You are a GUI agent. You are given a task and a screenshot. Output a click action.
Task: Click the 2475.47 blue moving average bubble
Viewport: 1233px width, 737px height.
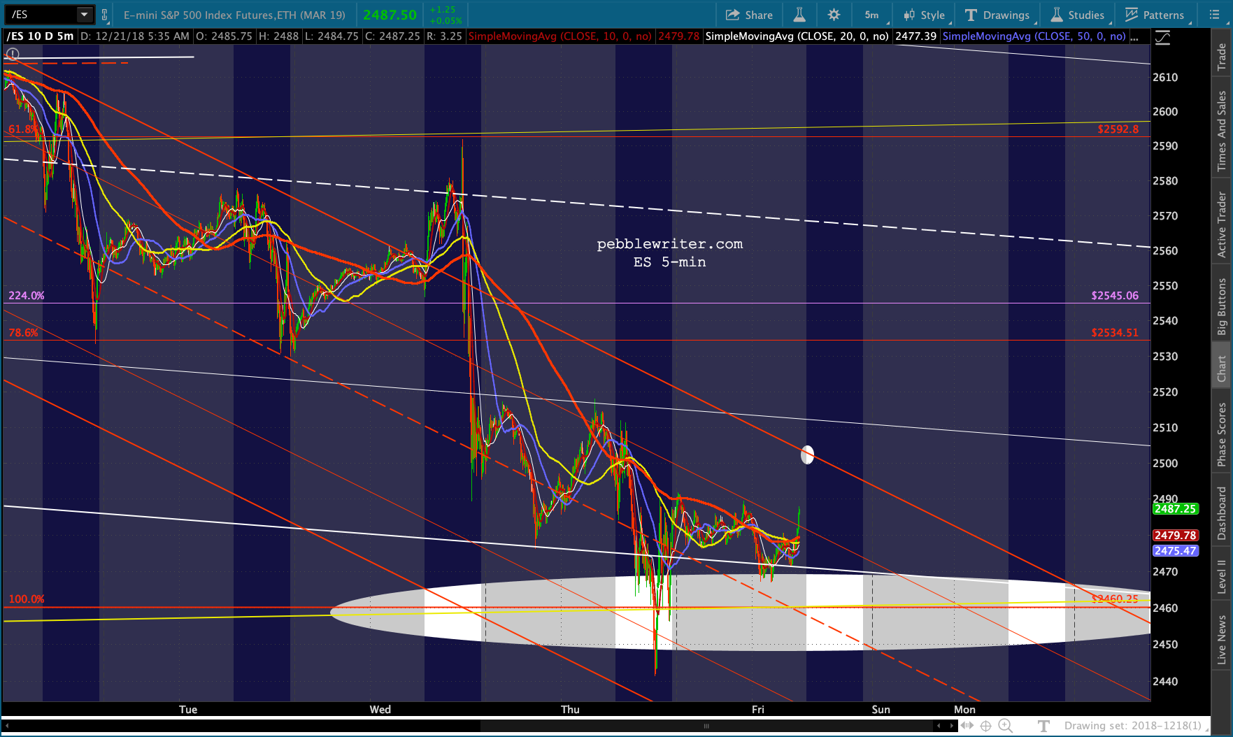click(x=1175, y=550)
